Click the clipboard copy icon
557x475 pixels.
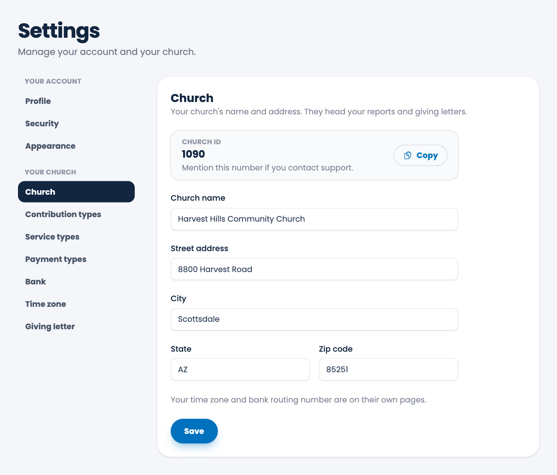point(408,155)
